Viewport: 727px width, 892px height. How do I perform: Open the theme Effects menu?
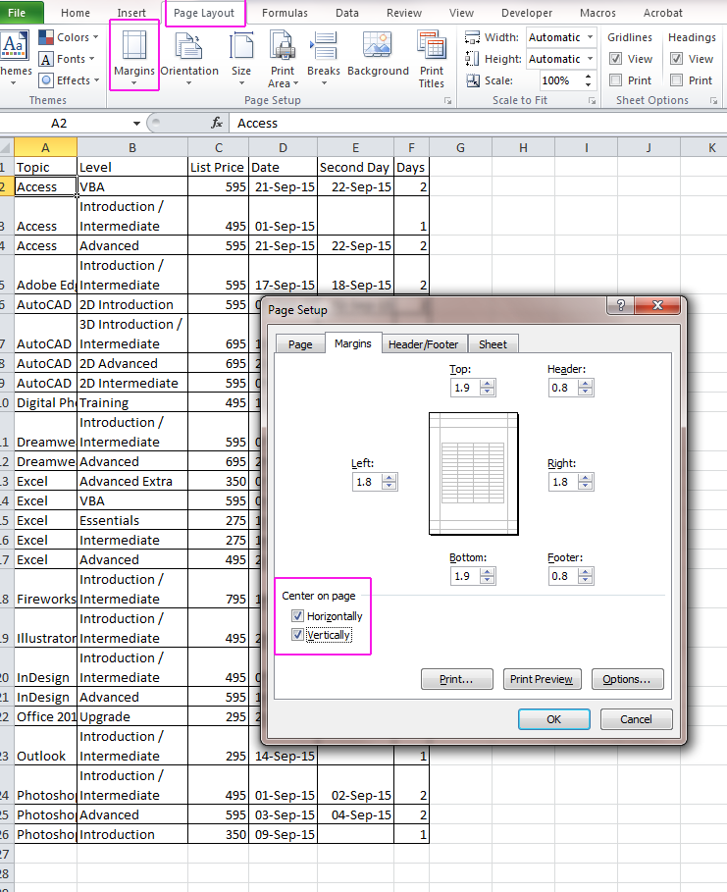69,80
